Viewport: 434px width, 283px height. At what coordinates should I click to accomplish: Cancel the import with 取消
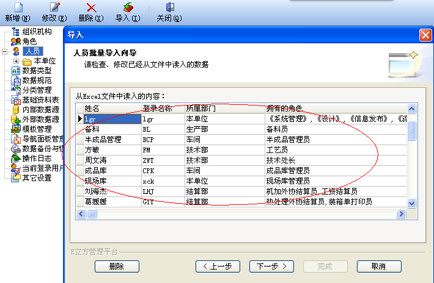pos(379,267)
